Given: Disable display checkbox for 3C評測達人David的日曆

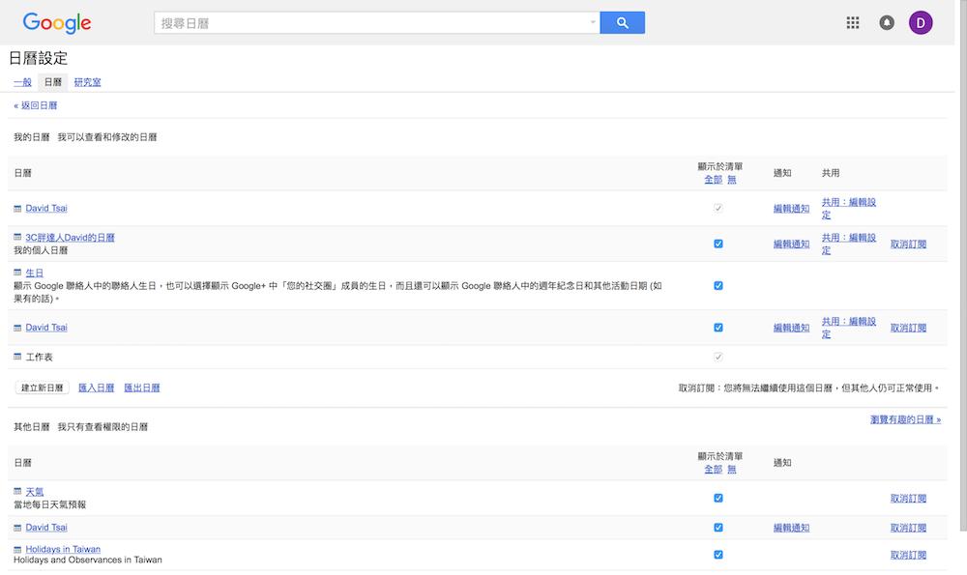Looking at the screenshot, I should pyautogui.click(x=718, y=244).
